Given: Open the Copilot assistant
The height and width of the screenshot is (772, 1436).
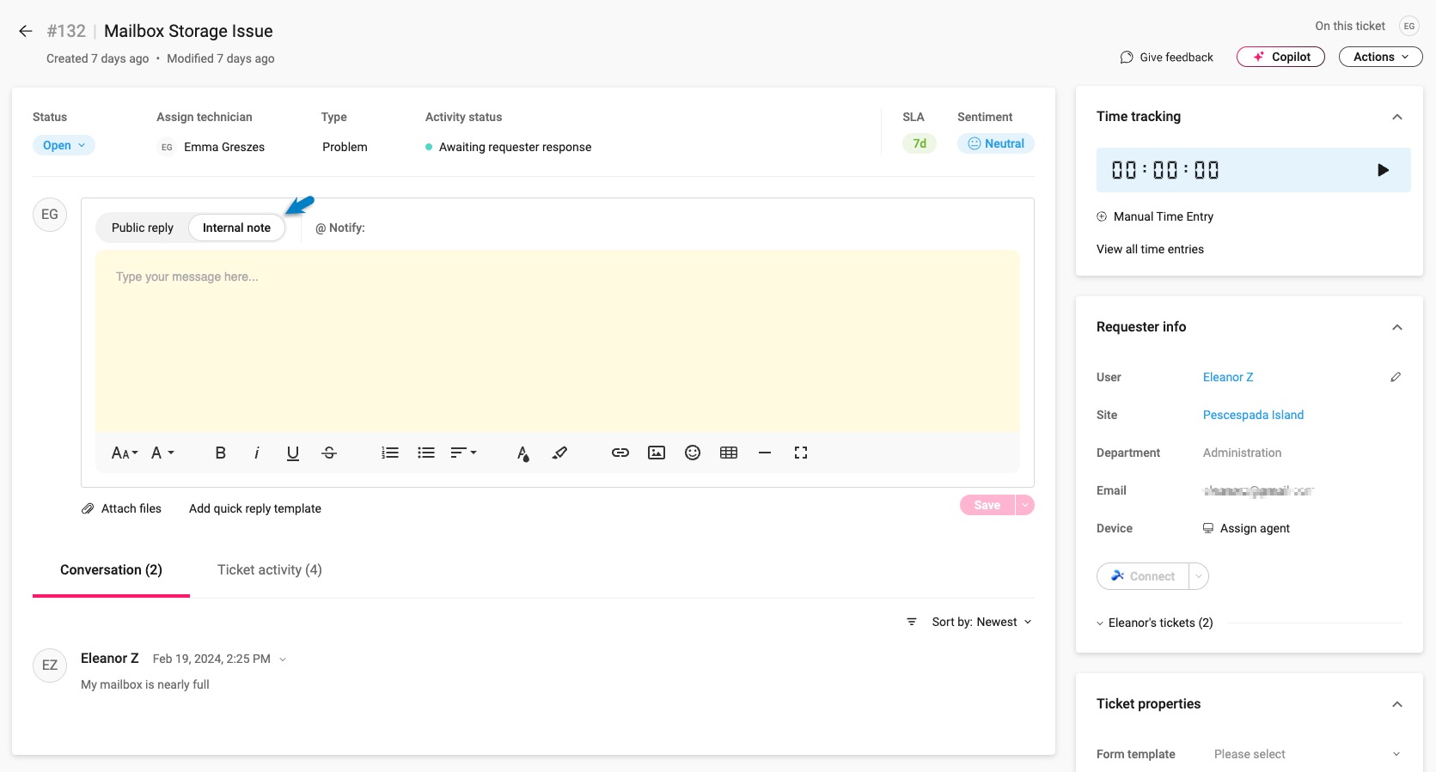Looking at the screenshot, I should click(1280, 57).
